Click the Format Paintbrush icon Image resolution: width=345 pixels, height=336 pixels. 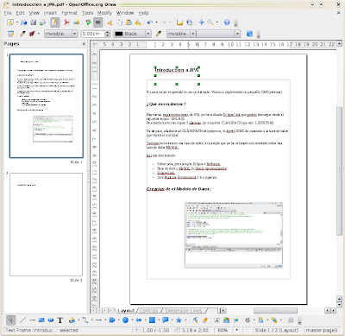click(138, 22)
